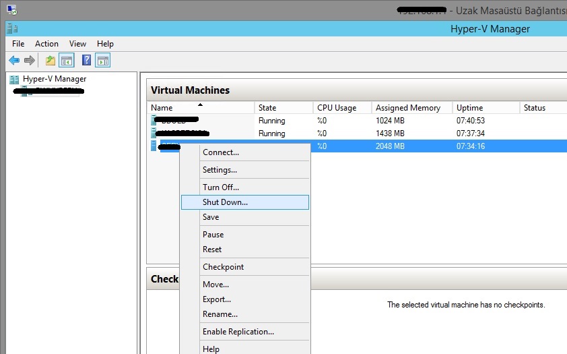The image size is (567, 354).
Task: Choose Reset from the context menu
Action: pyautogui.click(x=245, y=249)
